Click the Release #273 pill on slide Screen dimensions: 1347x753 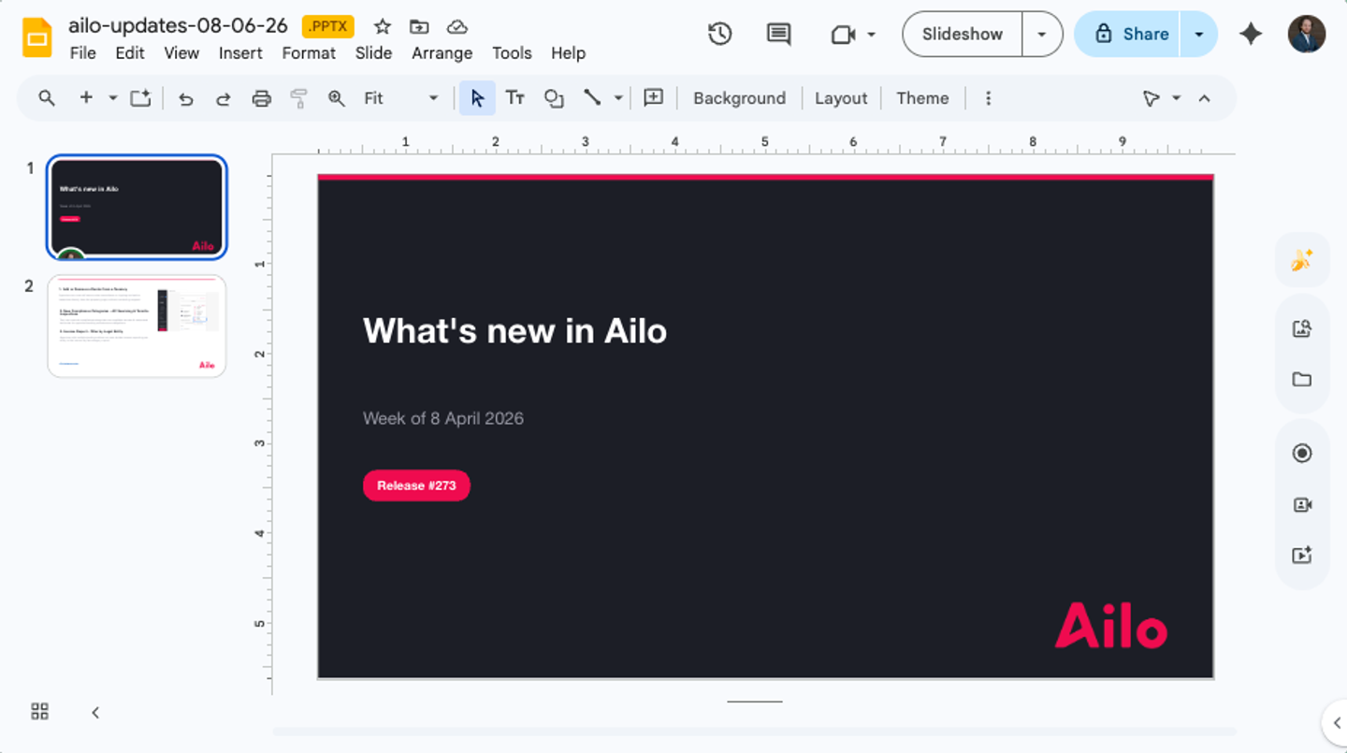(416, 485)
